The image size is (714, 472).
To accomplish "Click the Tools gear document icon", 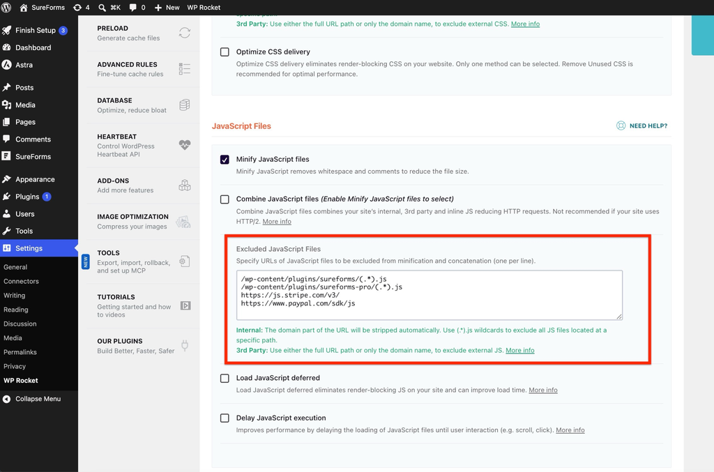I will coord(184,261).
